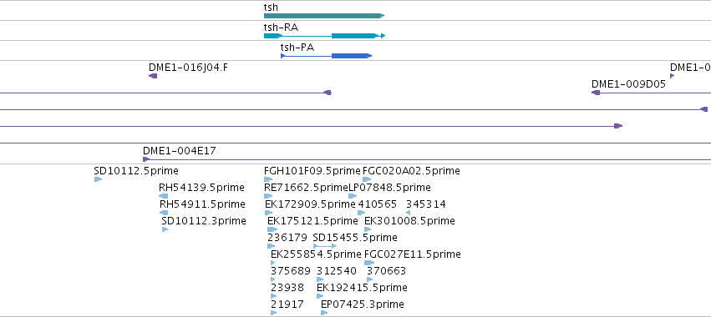711x317 pixels.
Task: Select the EK301008.5prime EST arrow
Action: click(368, 229)
